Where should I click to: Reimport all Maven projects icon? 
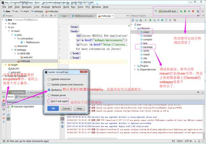click(x=133, y=20)
